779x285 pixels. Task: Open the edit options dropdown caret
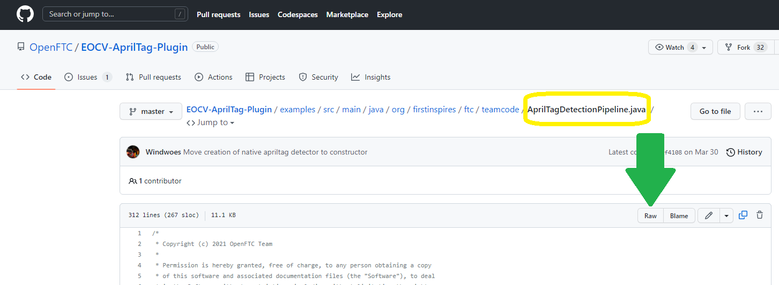click(726, 215)
